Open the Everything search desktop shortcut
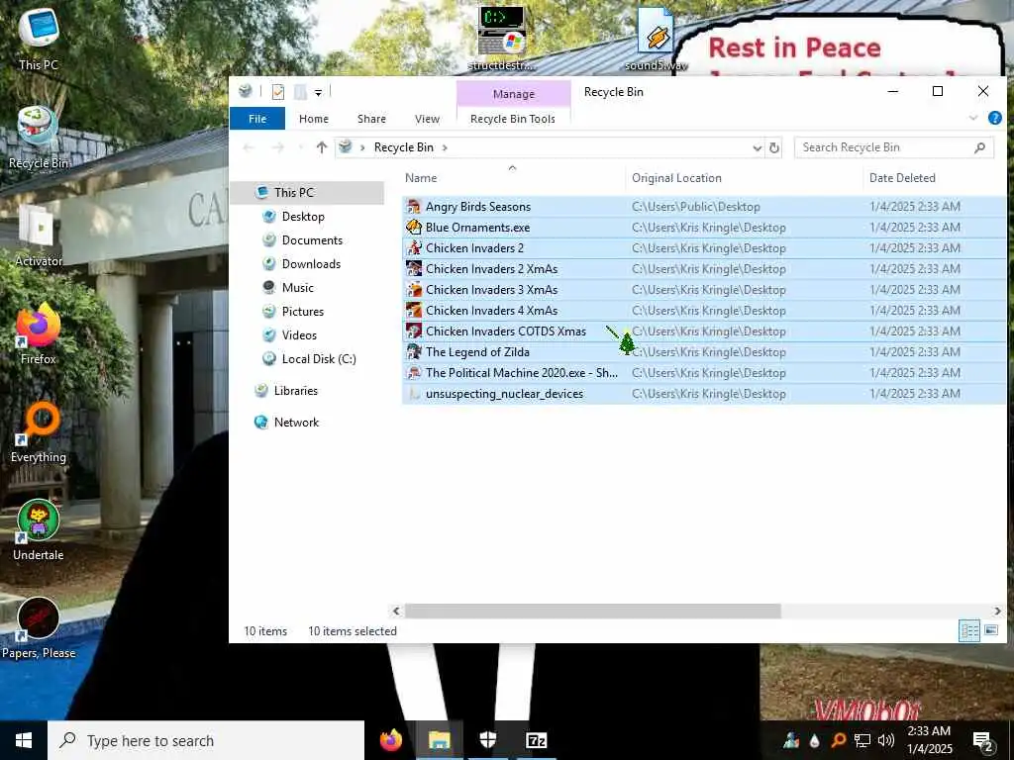The image size is (1014, 760). [x=39, y=432]
